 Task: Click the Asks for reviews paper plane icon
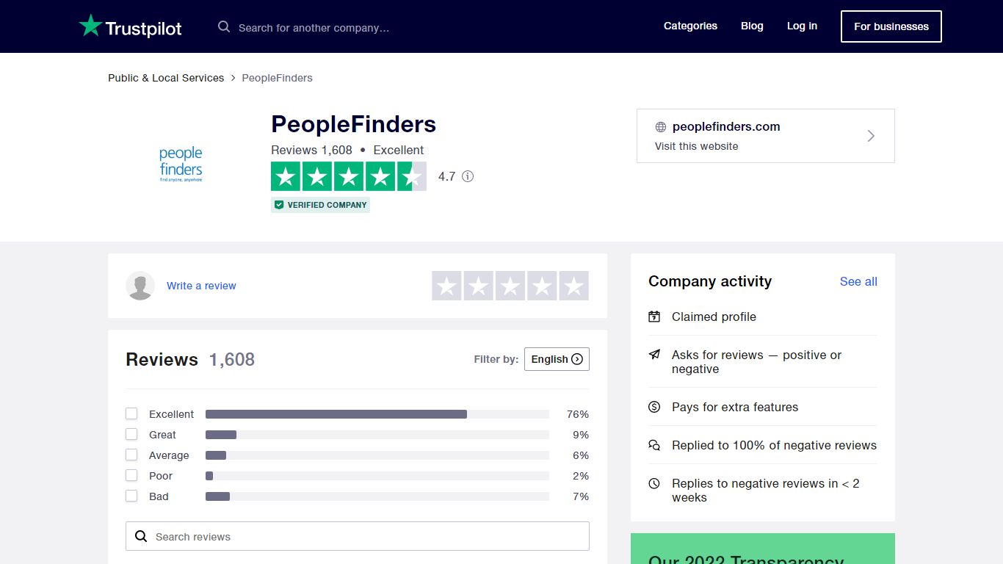tap(654, 355)
